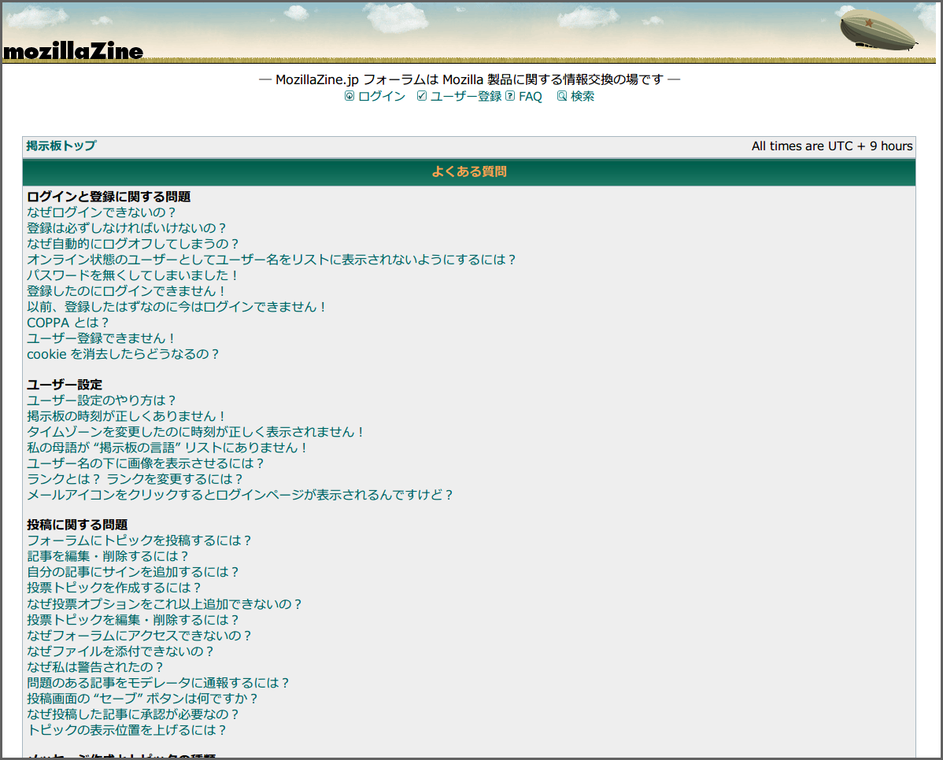Select 'ユーザー設定のやり方は？' link
The width and height of the screenshot is (943, 760).
(x=102, y=400)
